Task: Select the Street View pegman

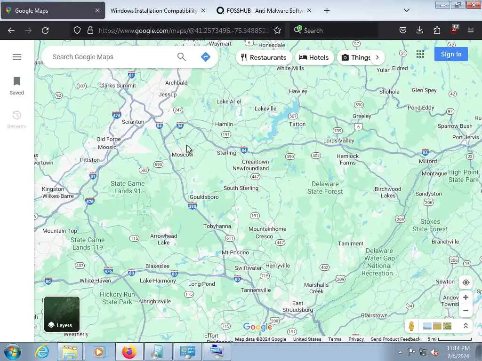Action: [x=411, y=326]
